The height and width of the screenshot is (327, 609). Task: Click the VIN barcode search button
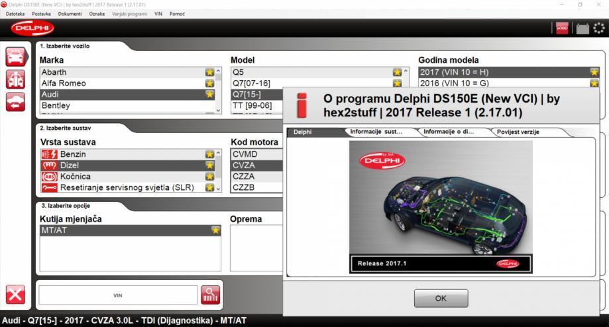click(x=210, y=295)
